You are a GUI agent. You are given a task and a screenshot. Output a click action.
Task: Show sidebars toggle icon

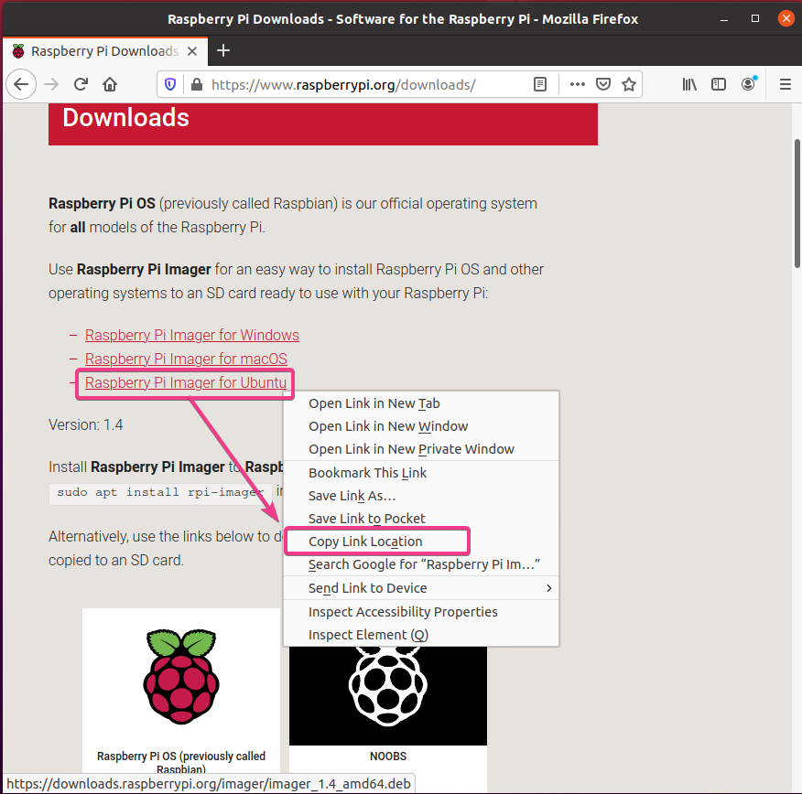[719, 84]
